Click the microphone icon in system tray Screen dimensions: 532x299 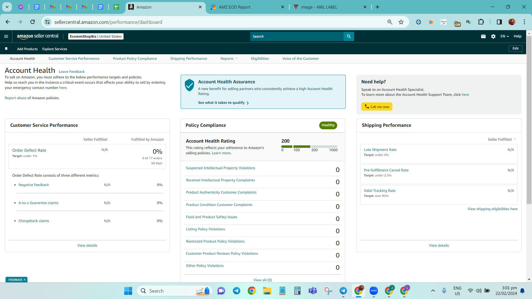pyautogui.click(x=444, y=291)
